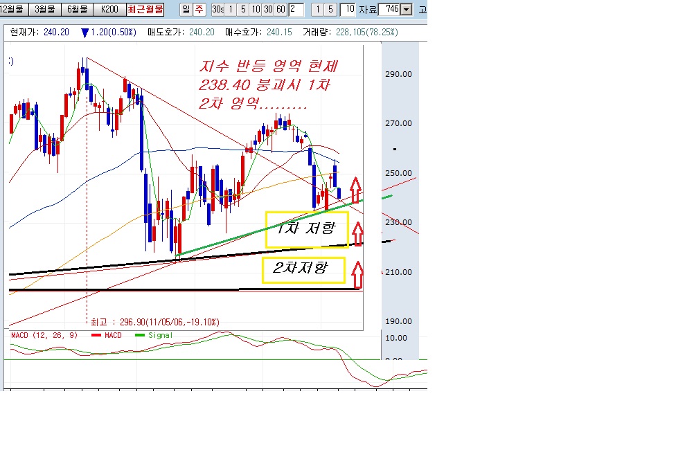Switch to the 3월물 contract
Screen dimensions: 685x450
pos(44,10)
